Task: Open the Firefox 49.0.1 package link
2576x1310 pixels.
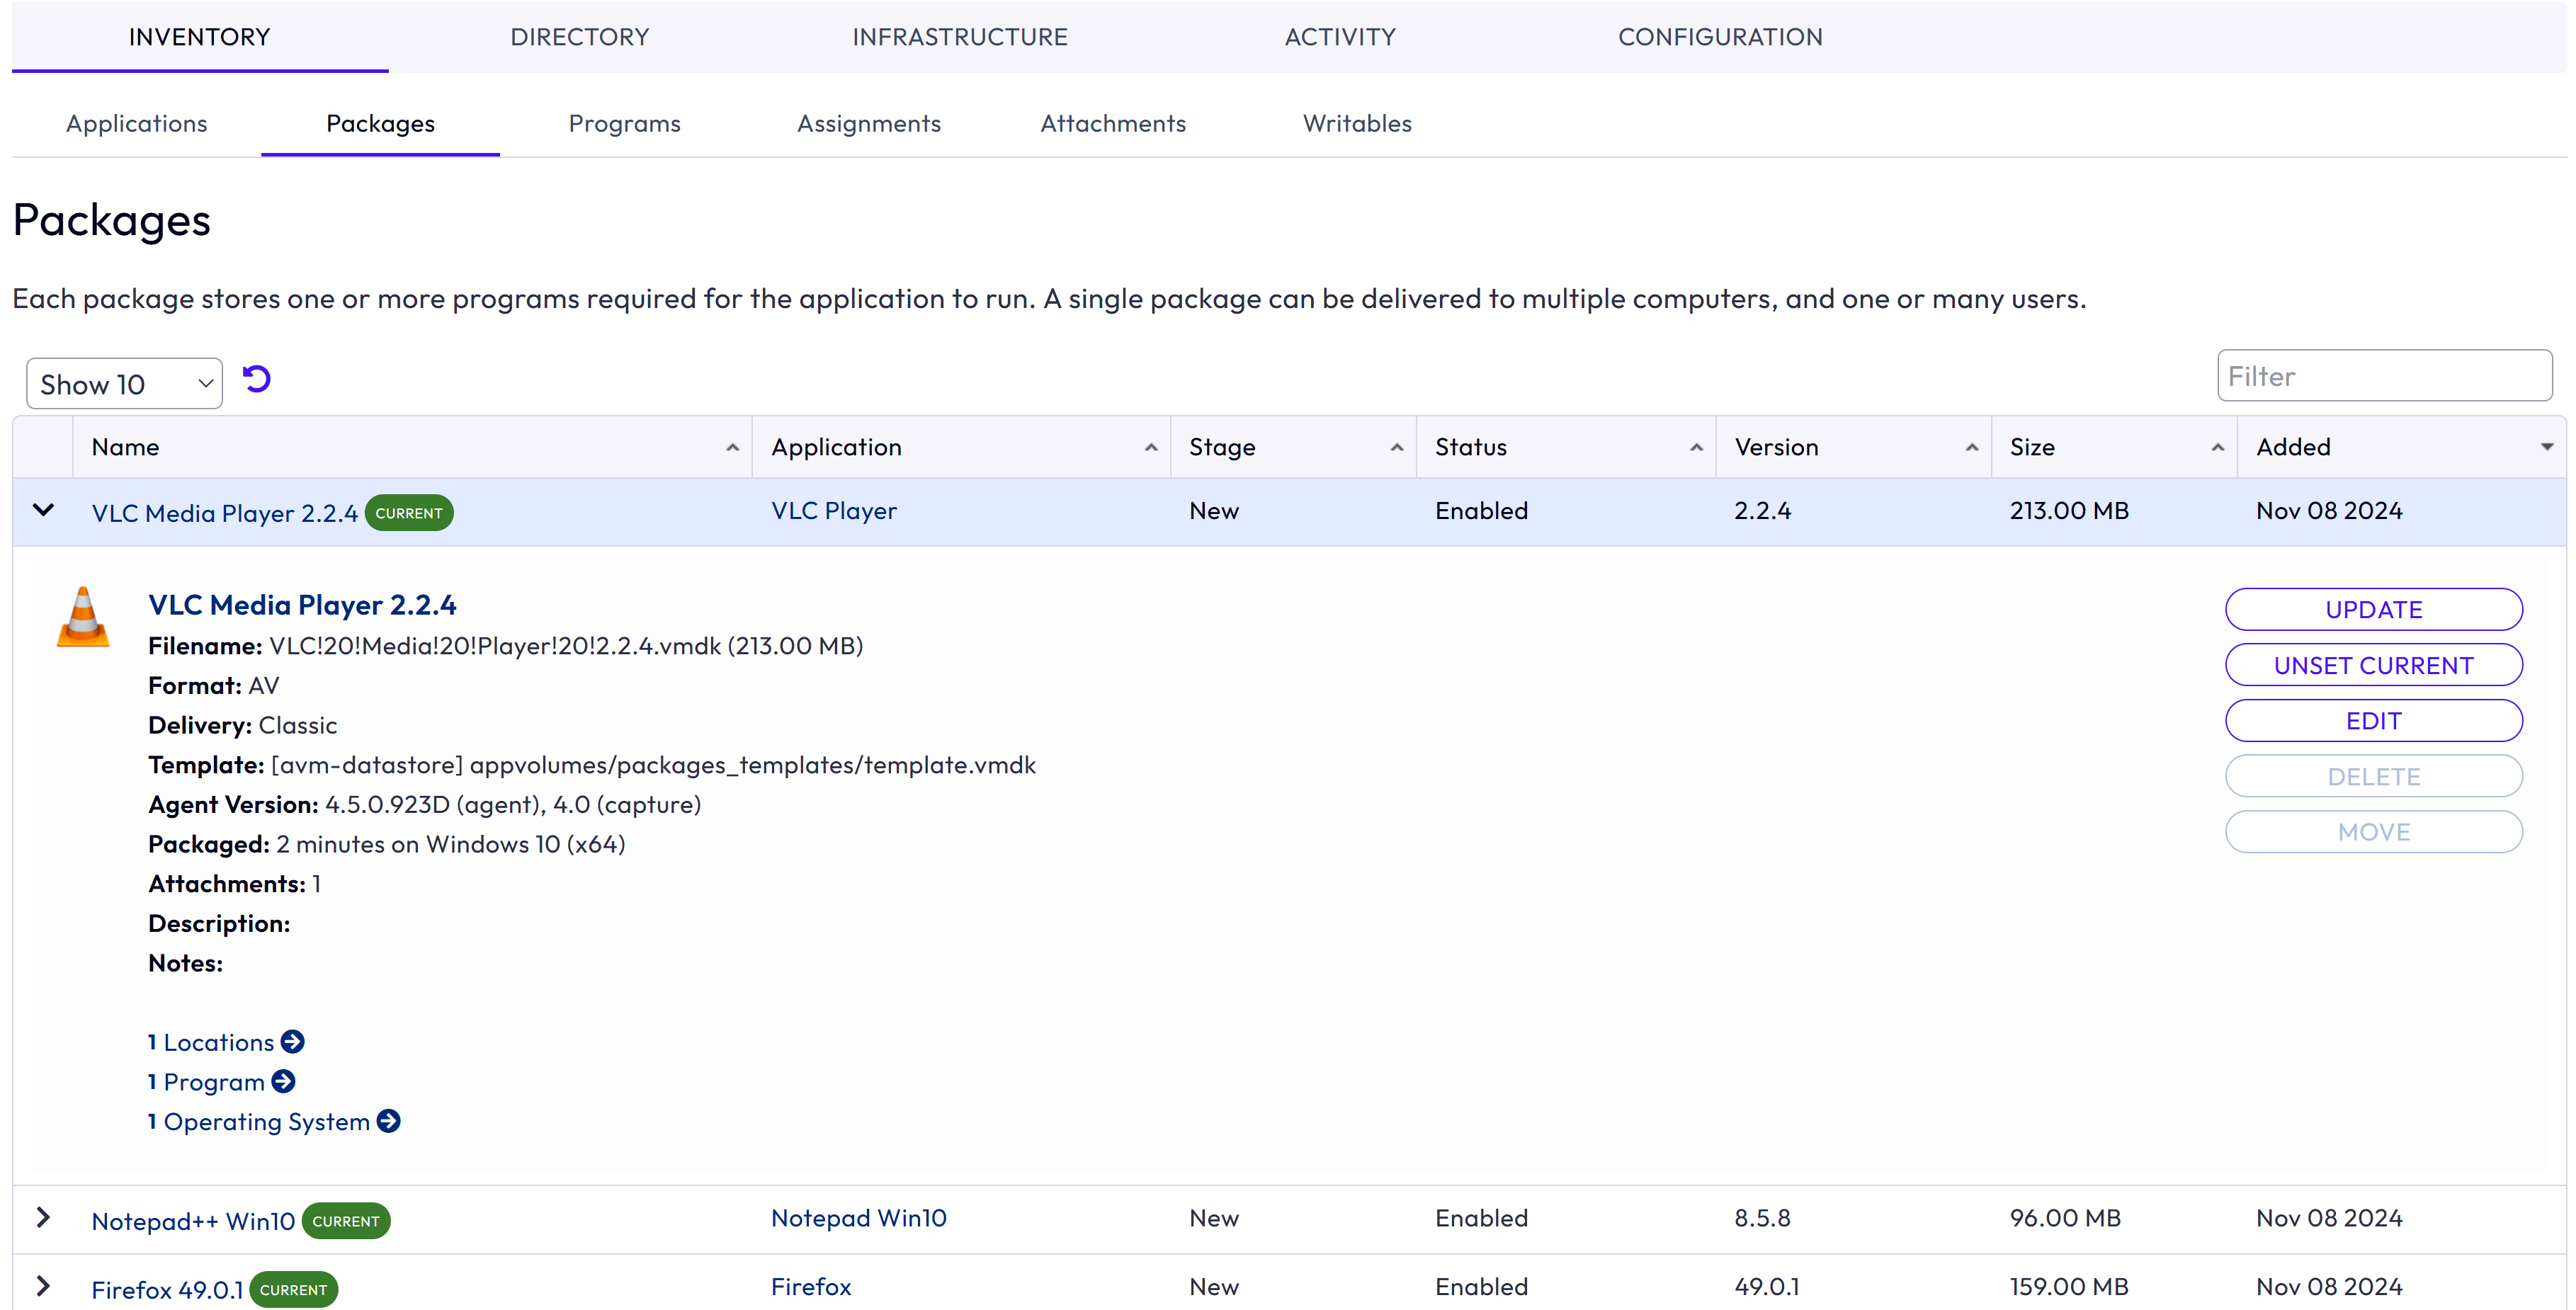Action: pos(168,1290)
